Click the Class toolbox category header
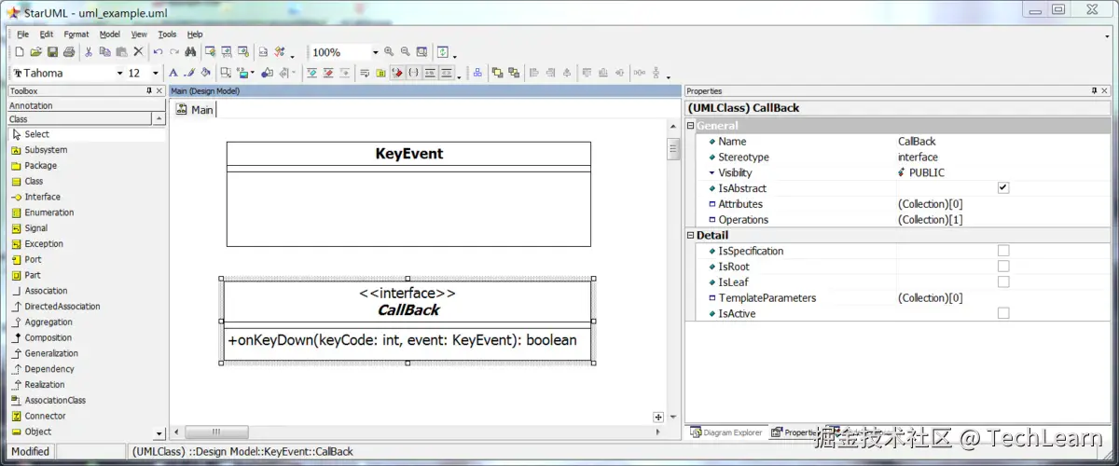Screen dimensions: 1119x466 (x=79, y=119)
